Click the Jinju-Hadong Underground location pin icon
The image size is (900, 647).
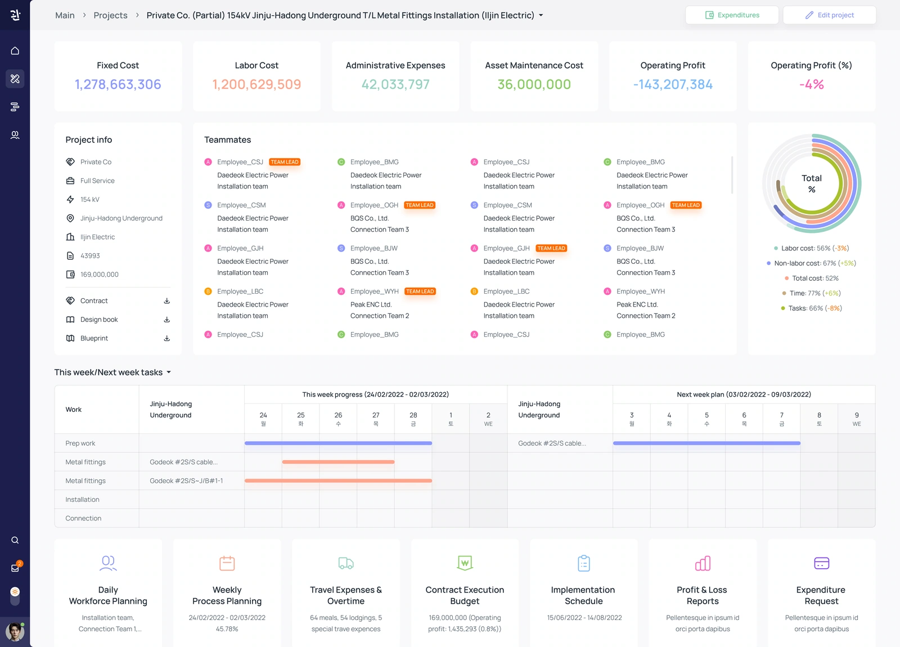[70, 218]
